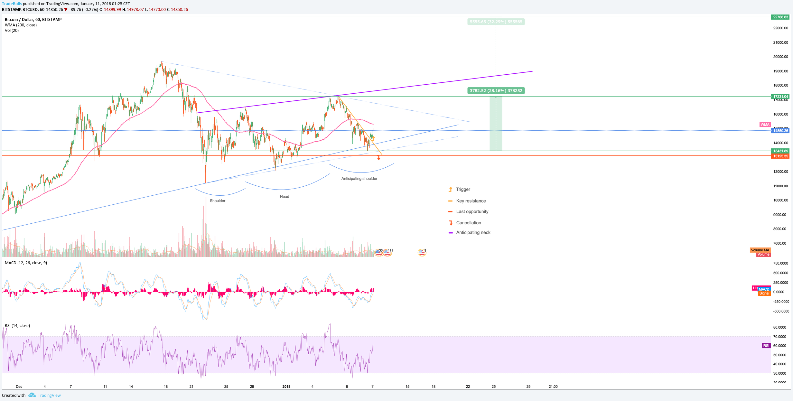The height and width of the screenshot is (401, 793).
Task: Select the 'Bitcoin / Dollar, 60, BITSTAMP' title
Action: point(33,20)
